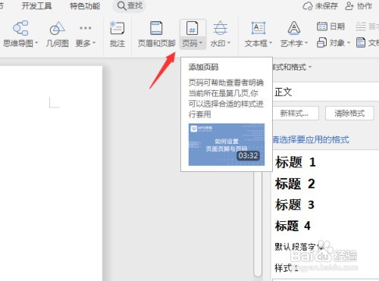Switch to the 特色功能 tab
This screenshot has width=379, height=281.
coord(85,6)
